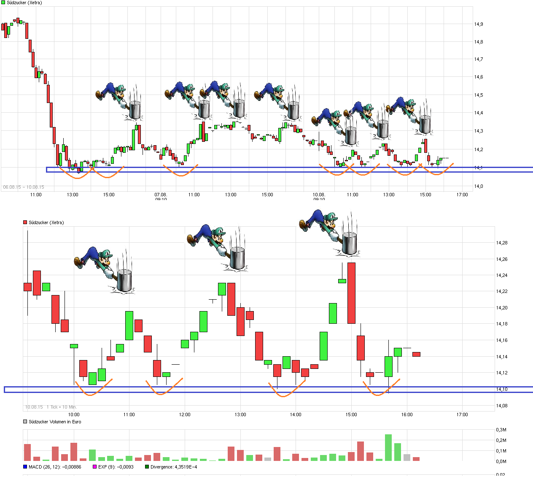The image size is (533, 493).
Task: Click the '06.08.15 – 10.08.15' date range label
Action: (24, 187)
